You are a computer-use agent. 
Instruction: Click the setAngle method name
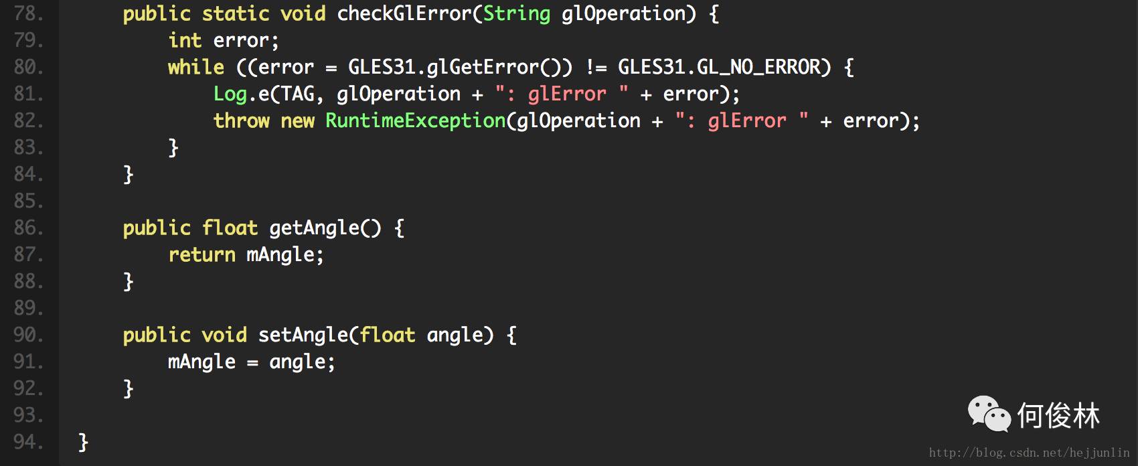tap(303, 335)
